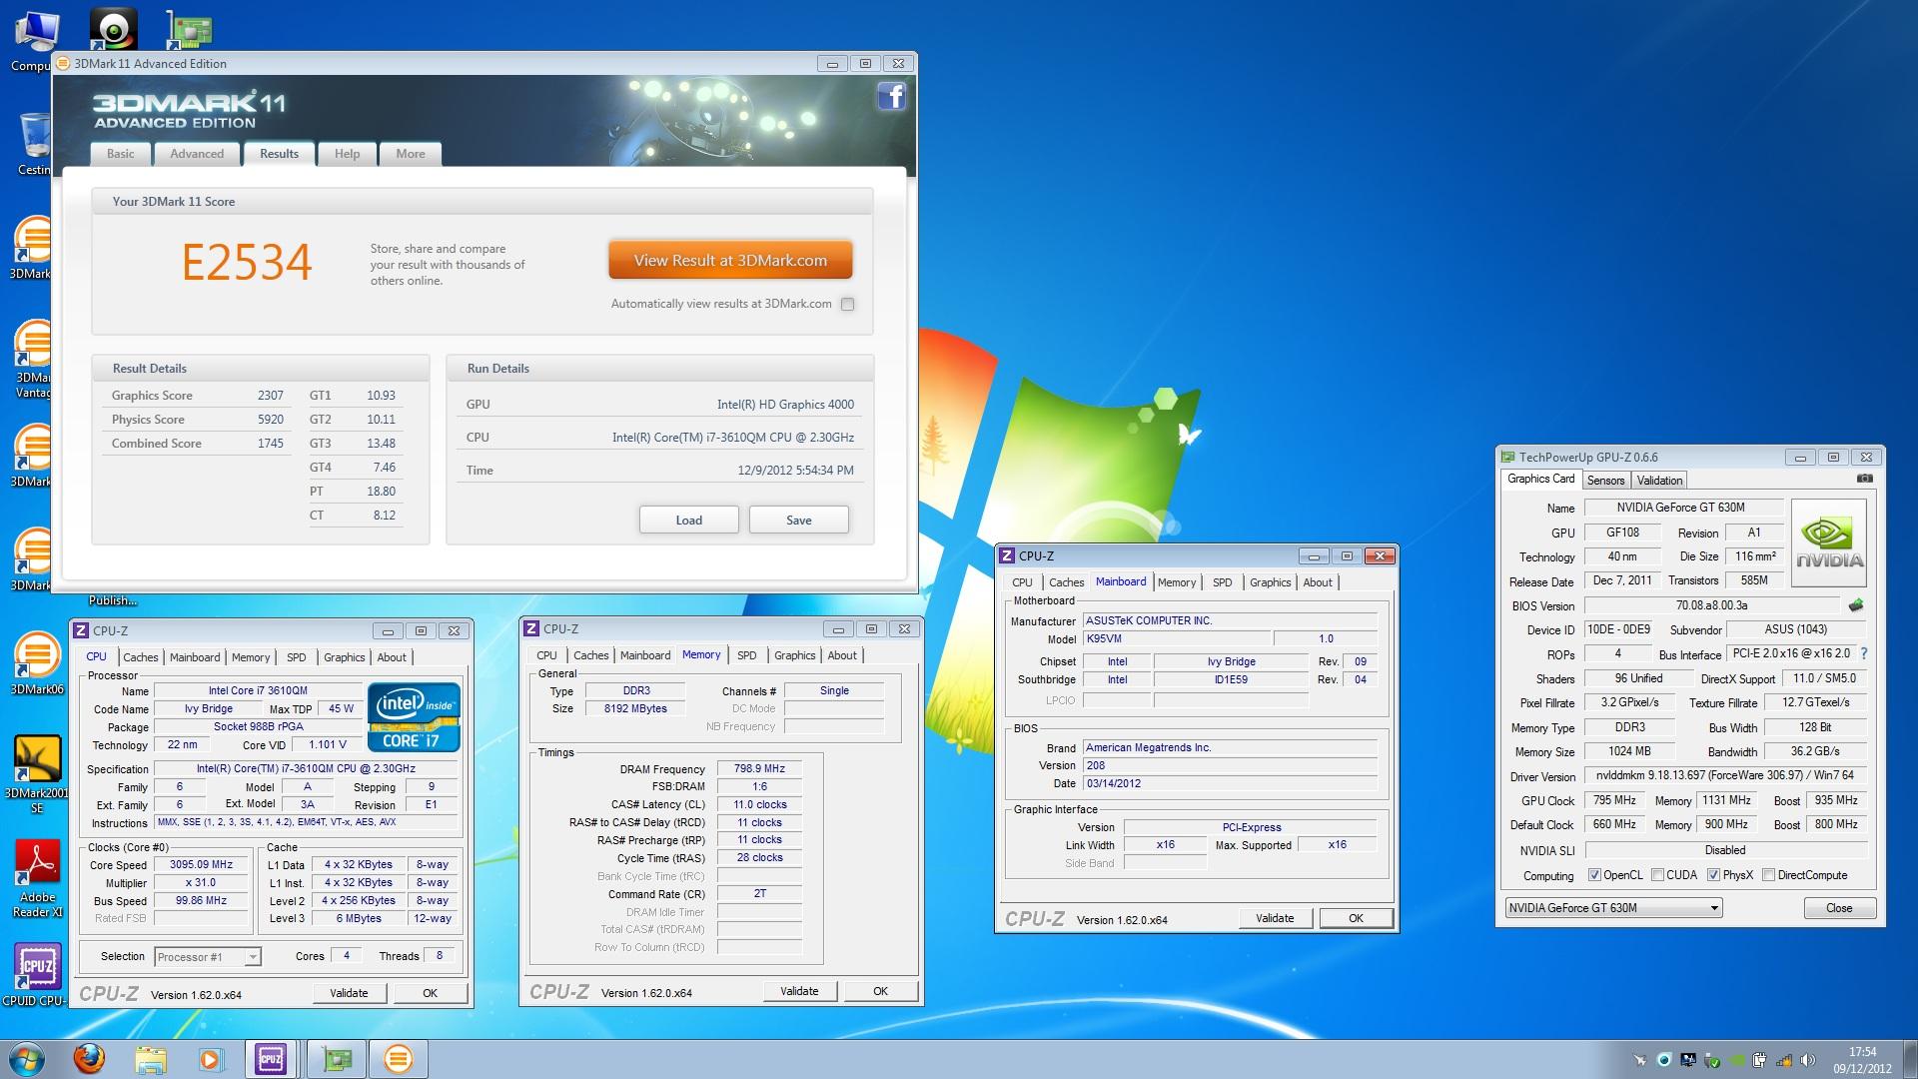The width and height of the screenshot is (1918, 1079).
Task: Click the Core Speed value 3095.09 MHz
Action: click(201, 865)
